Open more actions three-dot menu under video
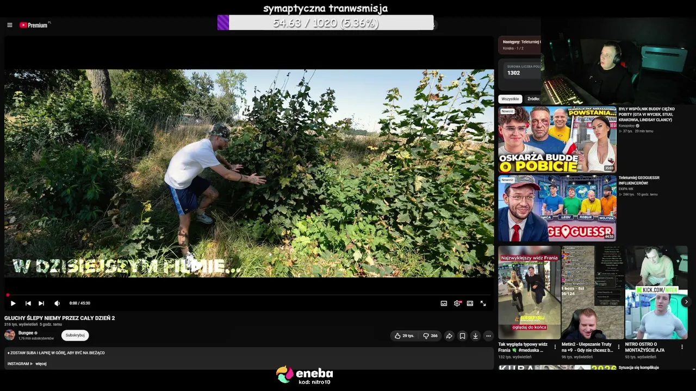696x391 pixels. pyautogui.click(x=488, y=336)
